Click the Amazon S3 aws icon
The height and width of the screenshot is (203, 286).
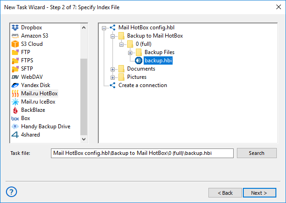point(15,36)
